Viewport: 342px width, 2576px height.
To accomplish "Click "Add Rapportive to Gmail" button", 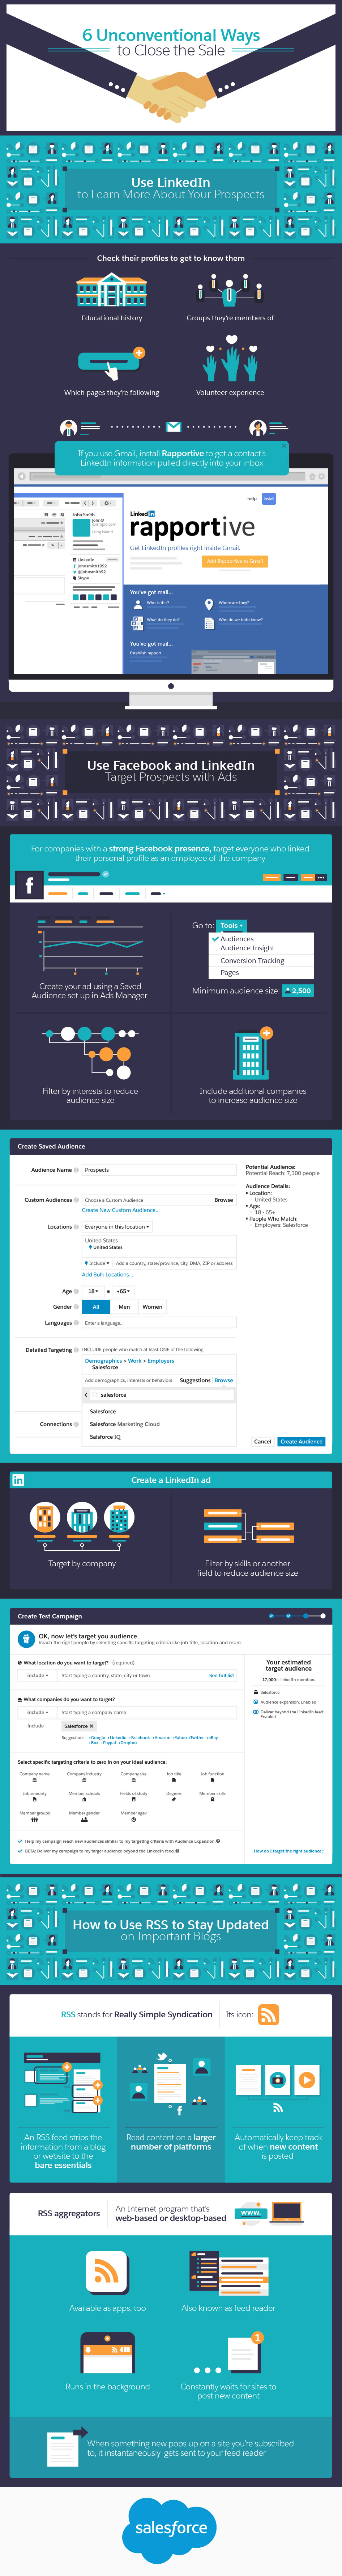I will point(235,561).
